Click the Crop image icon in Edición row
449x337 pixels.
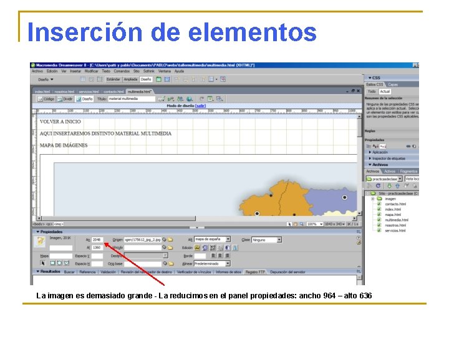(213, 248)
